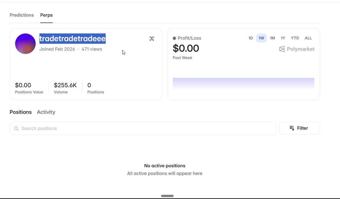Viewport: 340px width, 199px height.
Task: Click the 0 Positions count
Action: click(x=89, y=85)
